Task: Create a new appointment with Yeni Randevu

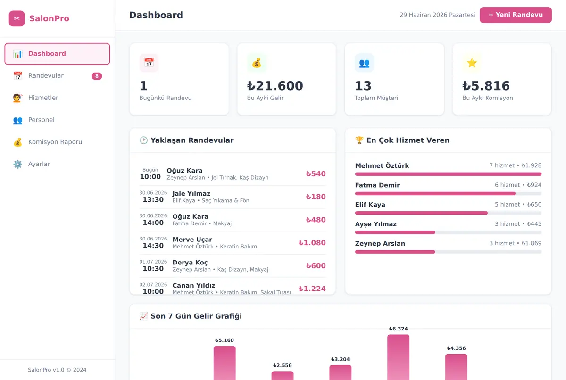Action: (x=516, y=15)
